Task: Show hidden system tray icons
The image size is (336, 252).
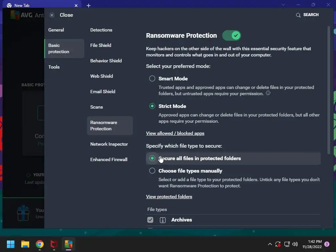Action: [270, 244]
